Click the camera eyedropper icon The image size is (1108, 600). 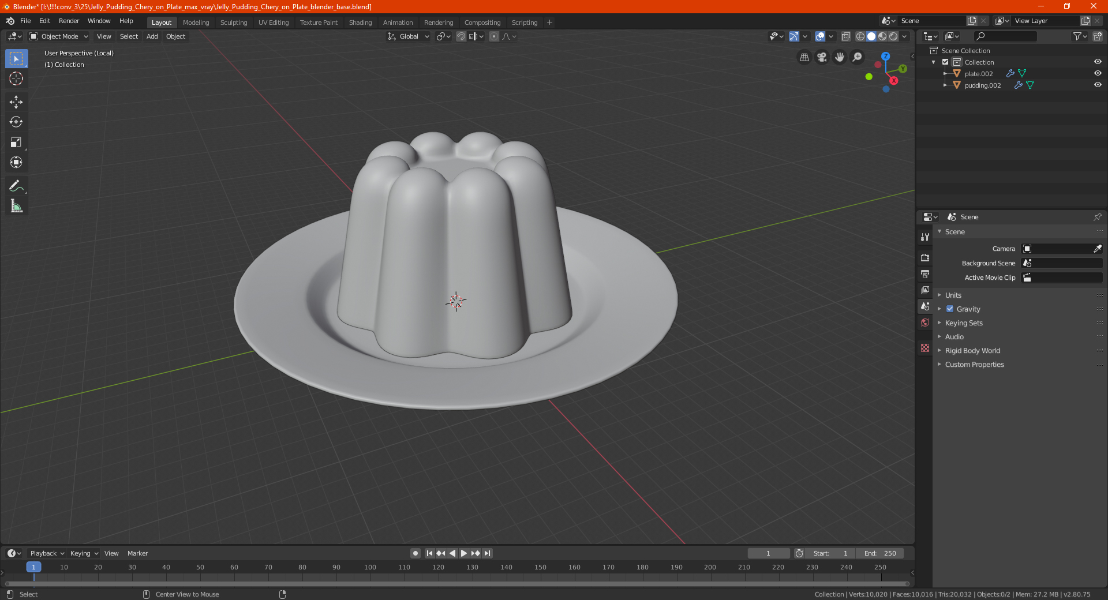point(1097,249)
